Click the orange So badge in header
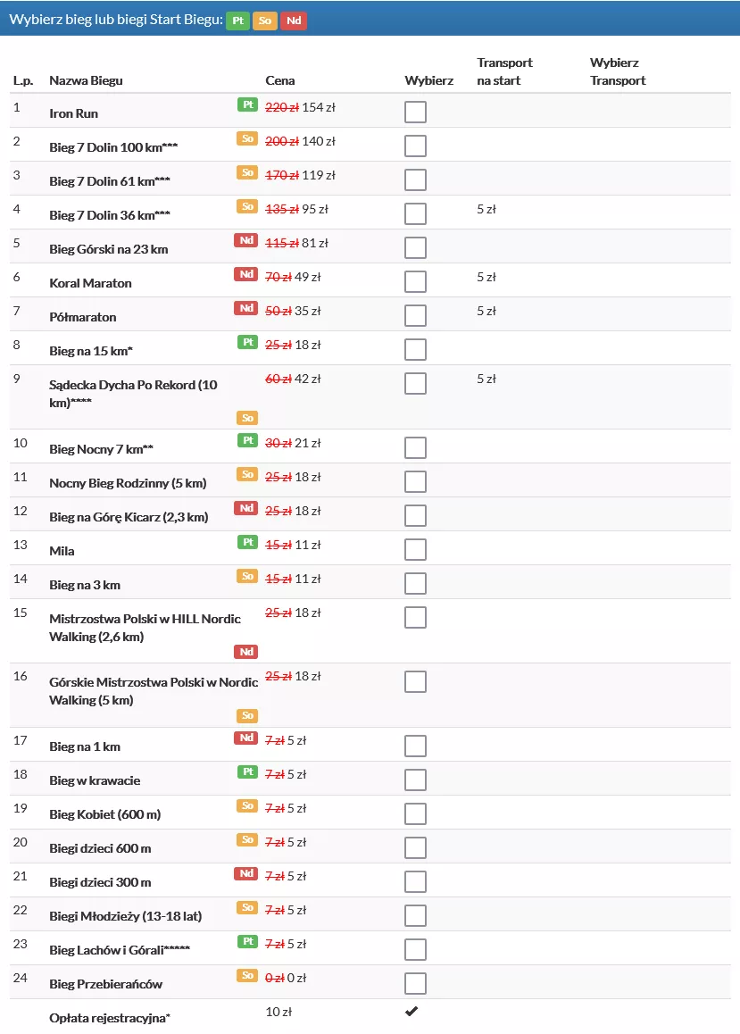Viewport: 740px width, 1034px height. (x=265, y=21)
